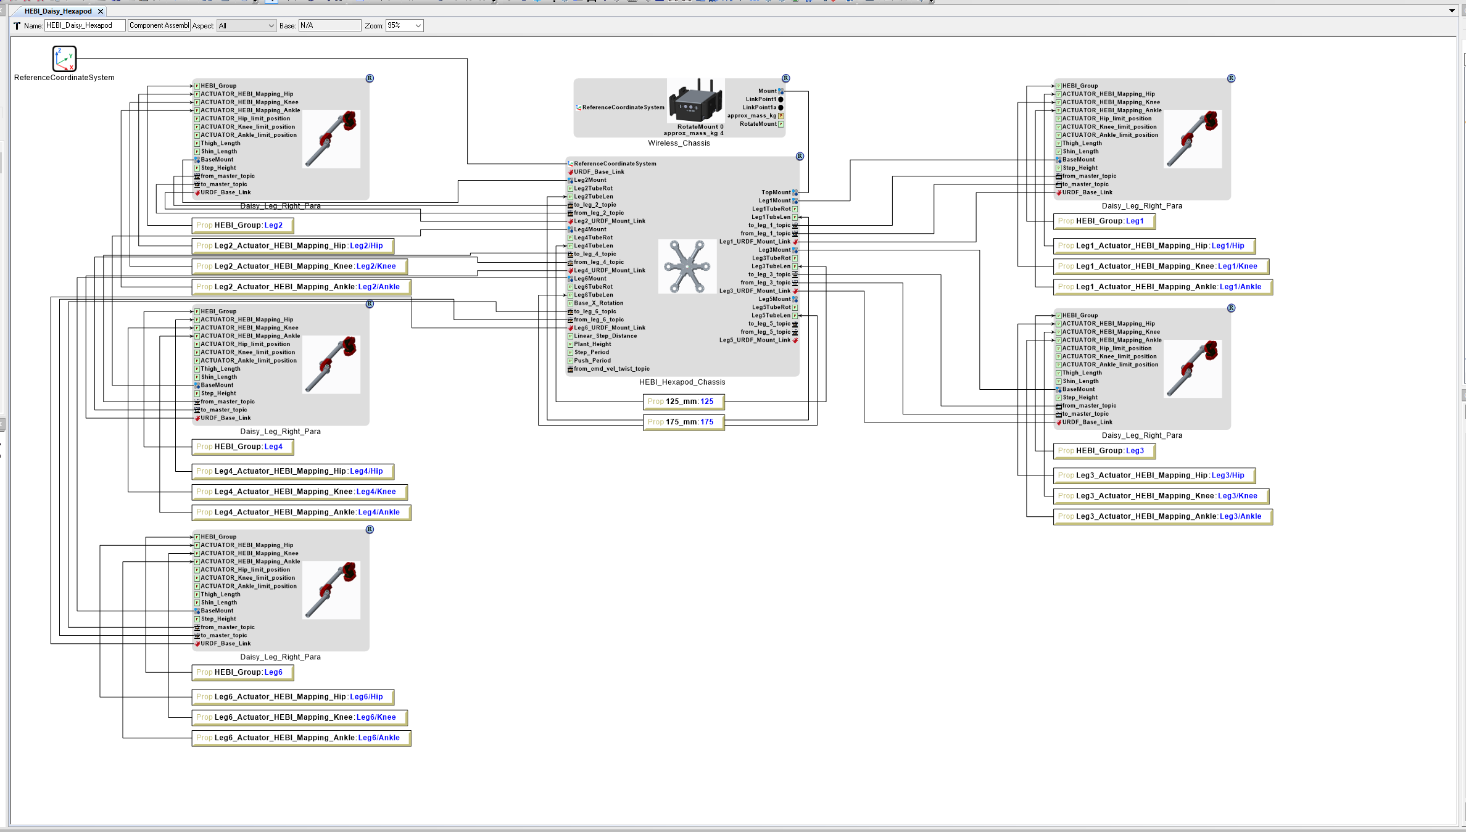Select the TopMount output port icon on the chassis
The width and height of the screenshot is (1466, 832).
pos(795,192)
